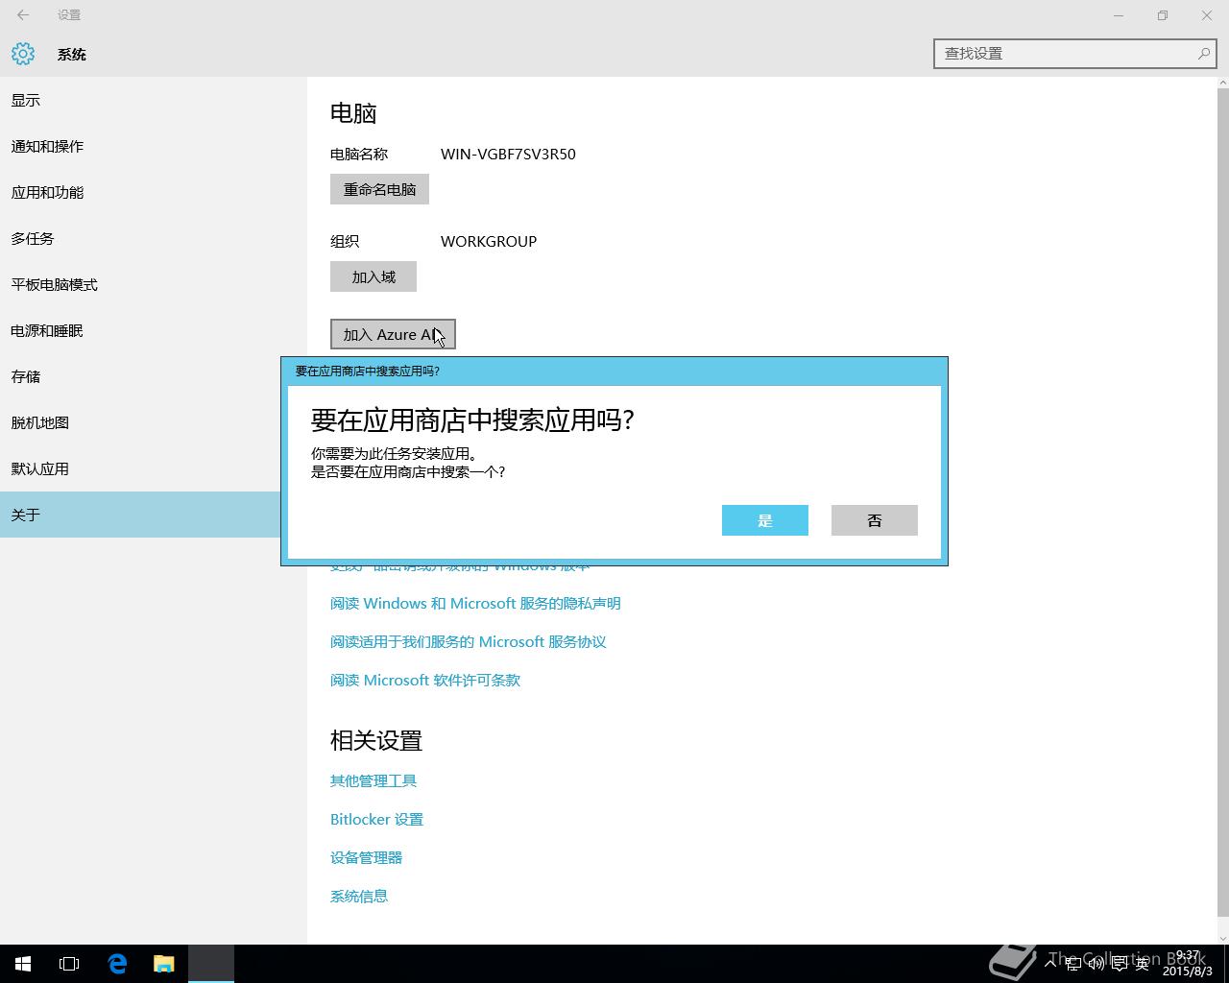Close the Settings window

point(1207,14)
